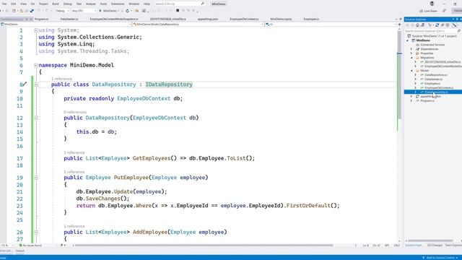Open the Edit menu
This screenshot has width=462, height=260.
tap(14, 4)
